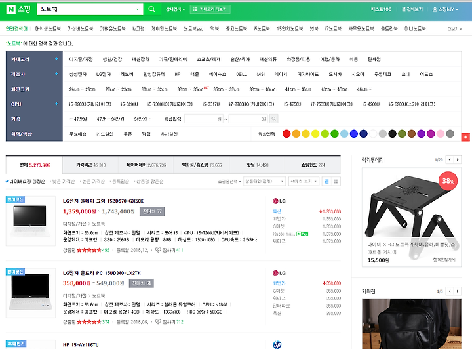
Task: Open HP 15-AY116TU product title
Action: [x=81, y=345]
